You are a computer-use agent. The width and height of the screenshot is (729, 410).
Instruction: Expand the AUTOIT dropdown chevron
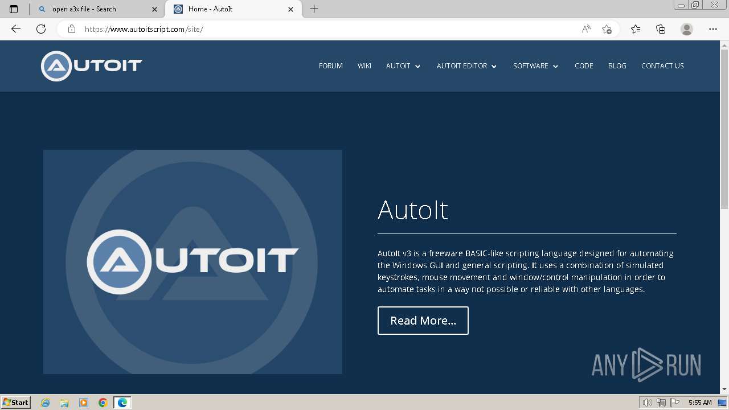(417, 67)
